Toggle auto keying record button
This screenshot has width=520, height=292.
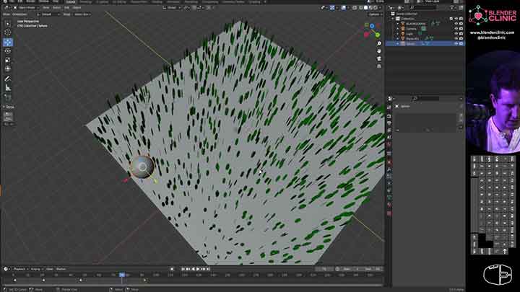point(172,269)
